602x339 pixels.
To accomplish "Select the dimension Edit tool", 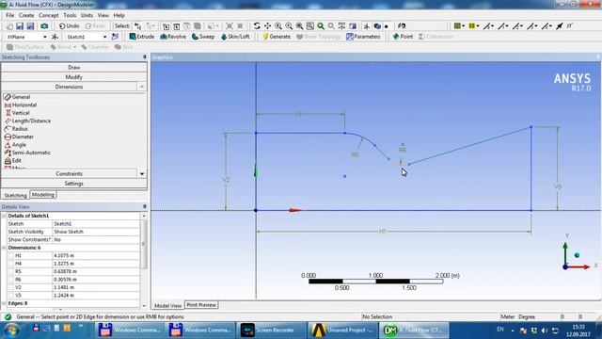I will coord(12,160).
